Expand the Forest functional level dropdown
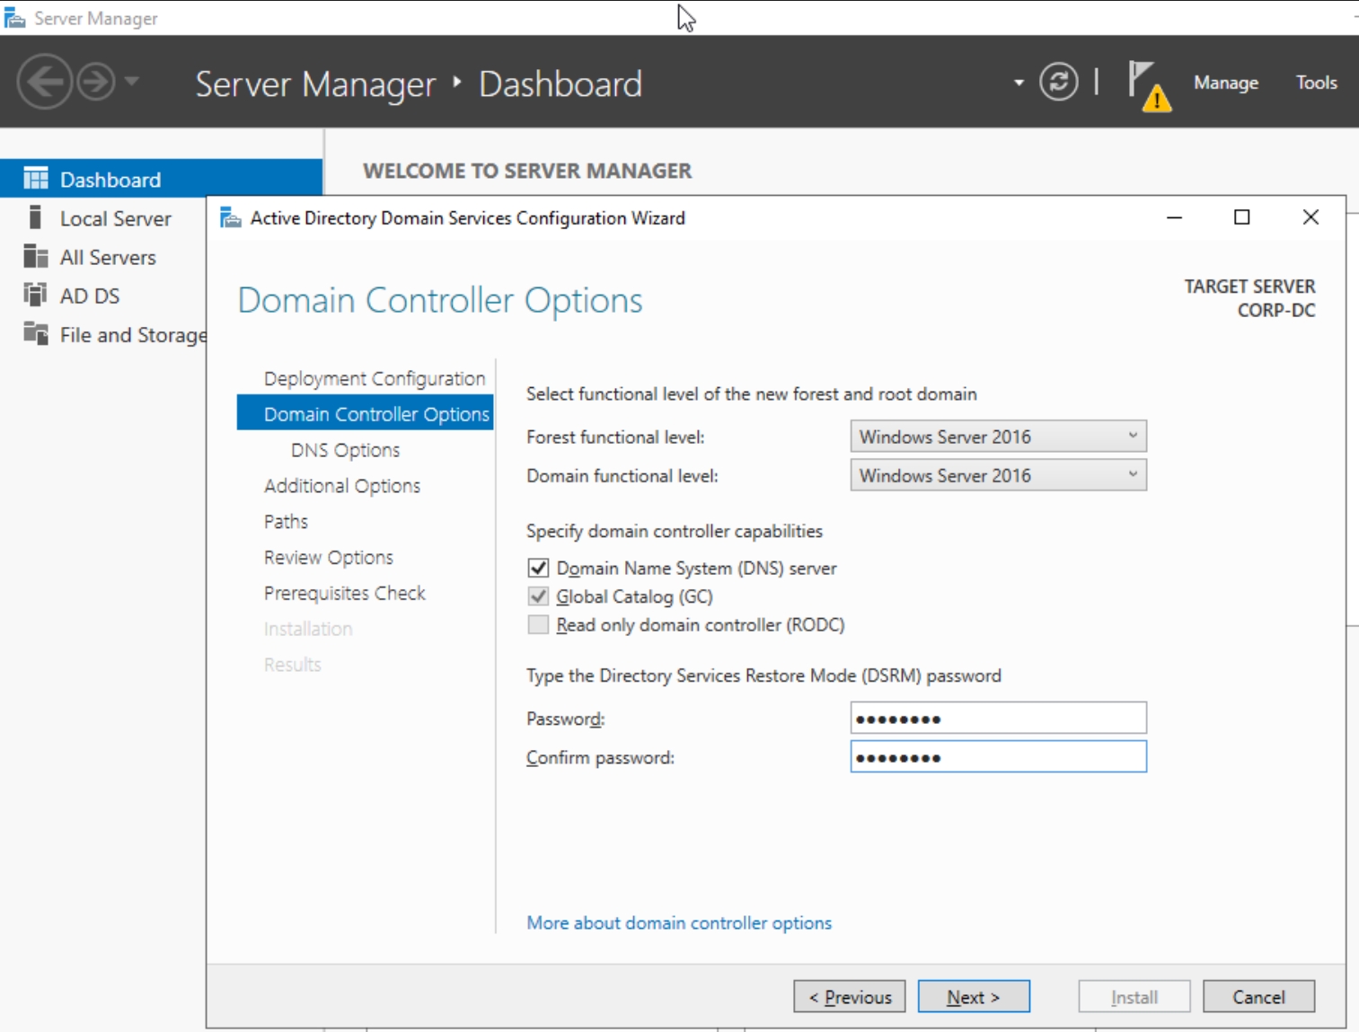 pyautogui.click(x=998, y=437)
